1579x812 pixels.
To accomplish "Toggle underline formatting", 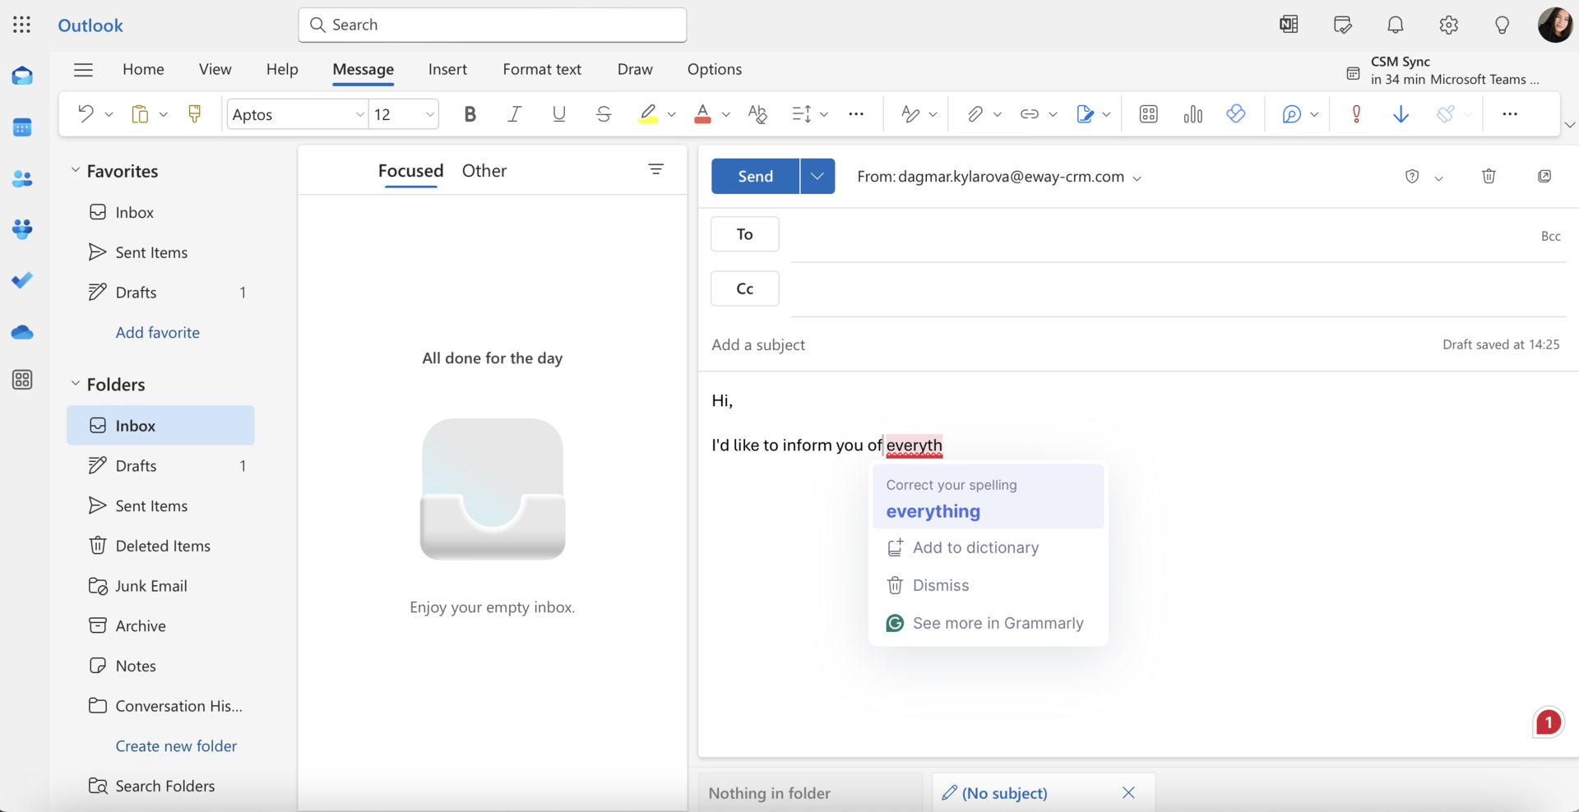I will 559,113.
